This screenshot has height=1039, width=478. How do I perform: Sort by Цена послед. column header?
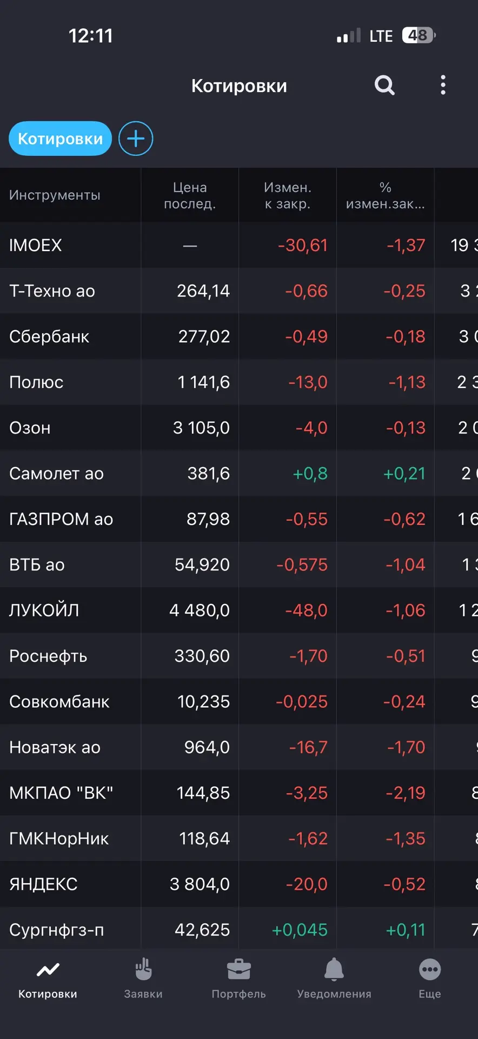190,195
